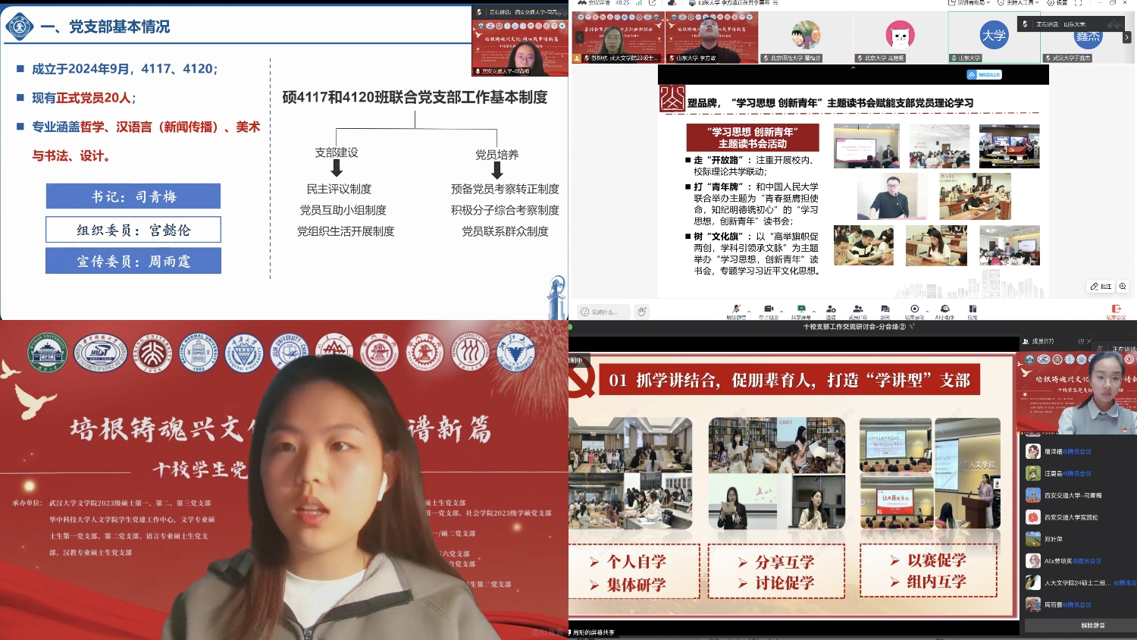1137x640 pixels.
Task: Click the share screen icon
Action: [x=800, y=310]
